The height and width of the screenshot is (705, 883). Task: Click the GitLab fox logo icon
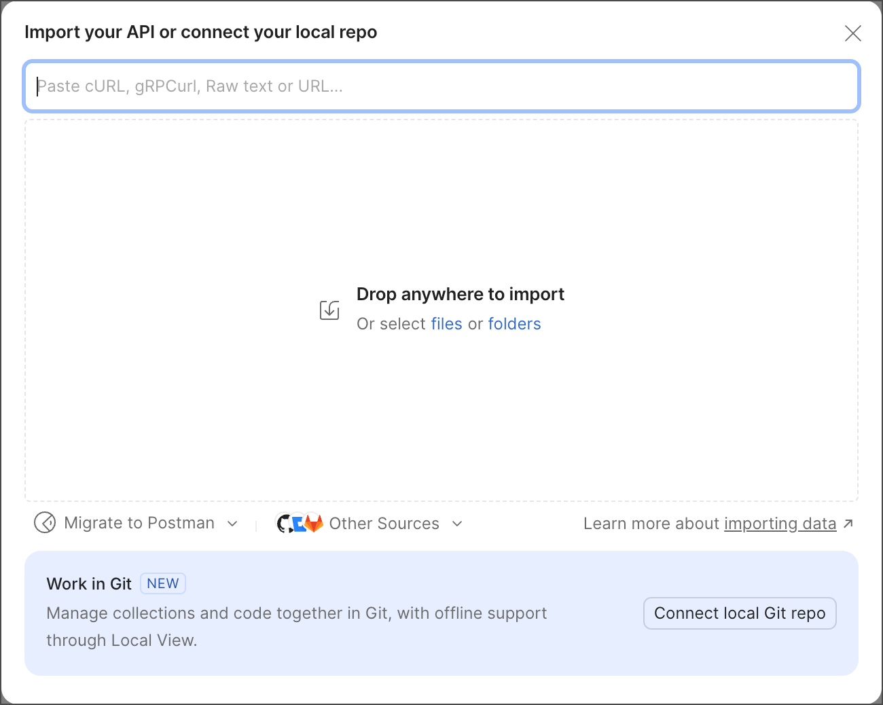pyautogui.click(x=314, y=523)
